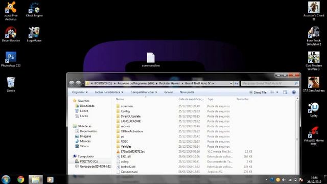This screenshot has height=184, width=327.
Task: Show hidden tray icons arrow
Action: [266, 179]
